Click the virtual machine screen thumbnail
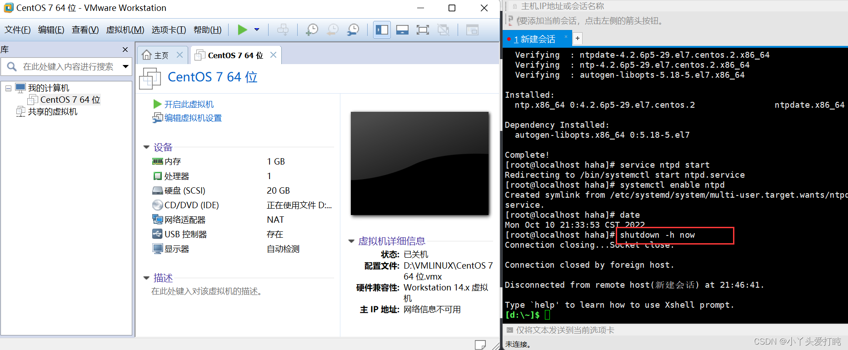Viewport: 848px width, 350px height. [x=420, y=163]
